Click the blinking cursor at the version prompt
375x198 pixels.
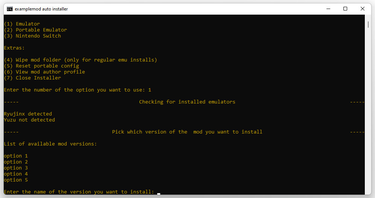tap(159, 193)
